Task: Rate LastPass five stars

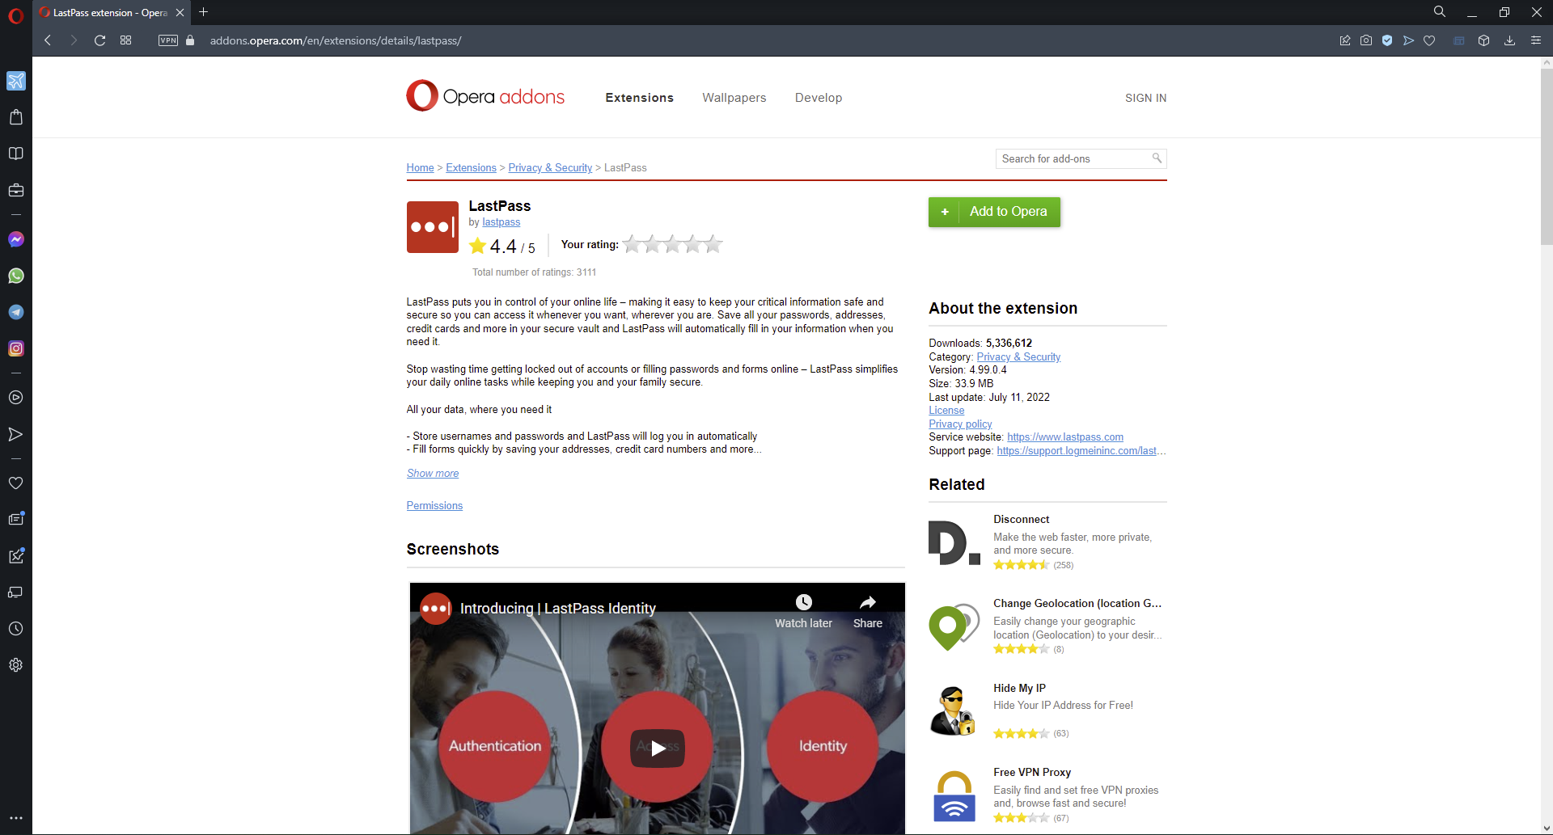Action: 713,244
